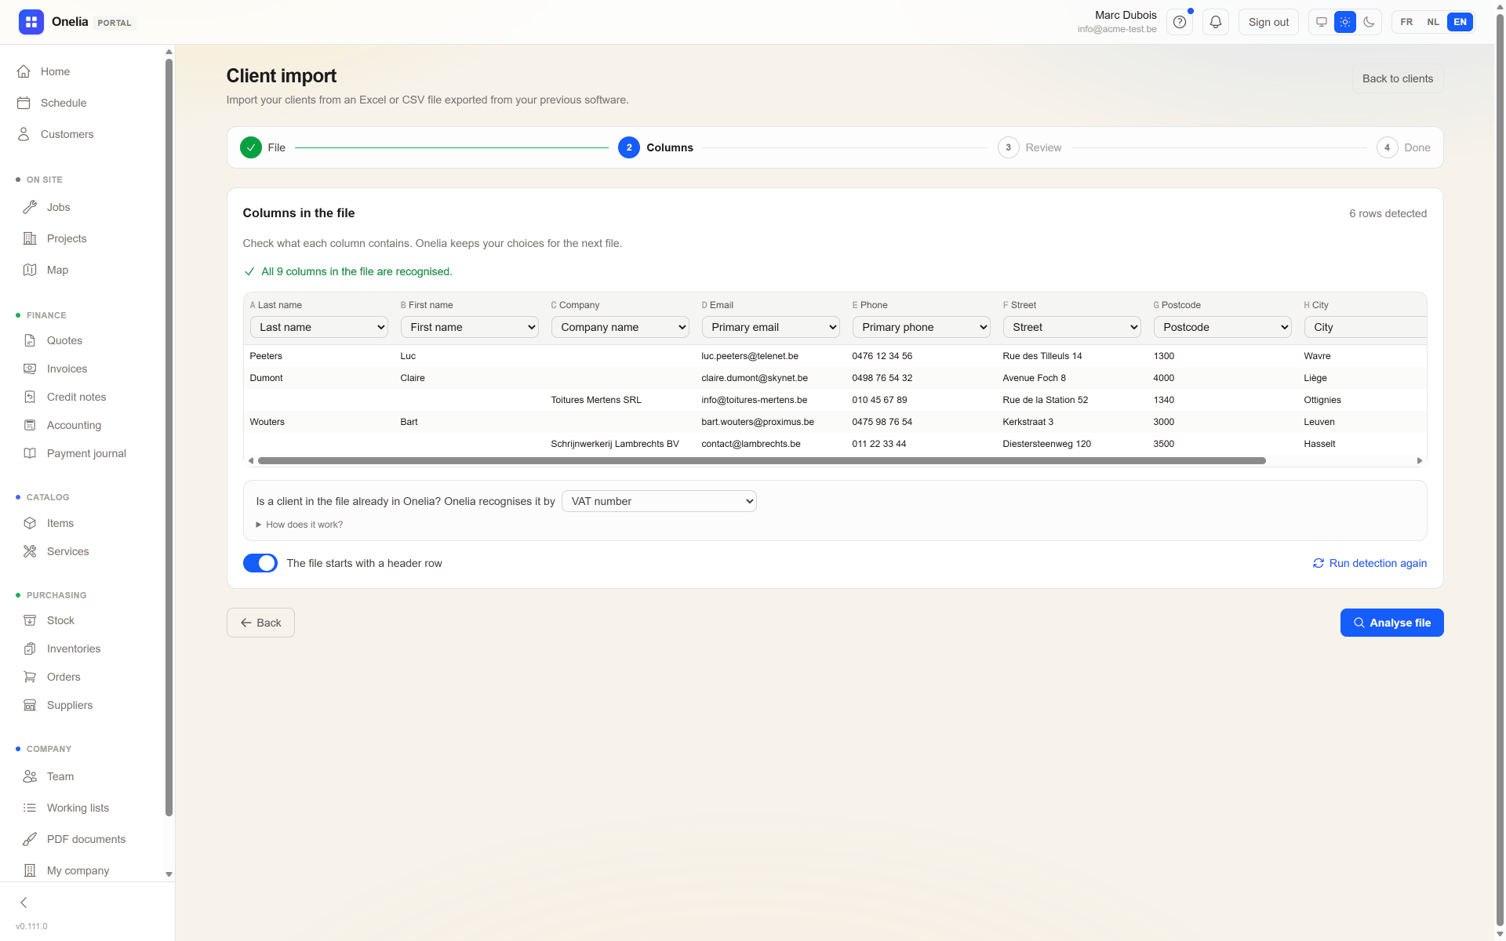The height and width of the screenshot is (941, 1506).
Task: Expand the How does it work section
Action: [300, 525]
